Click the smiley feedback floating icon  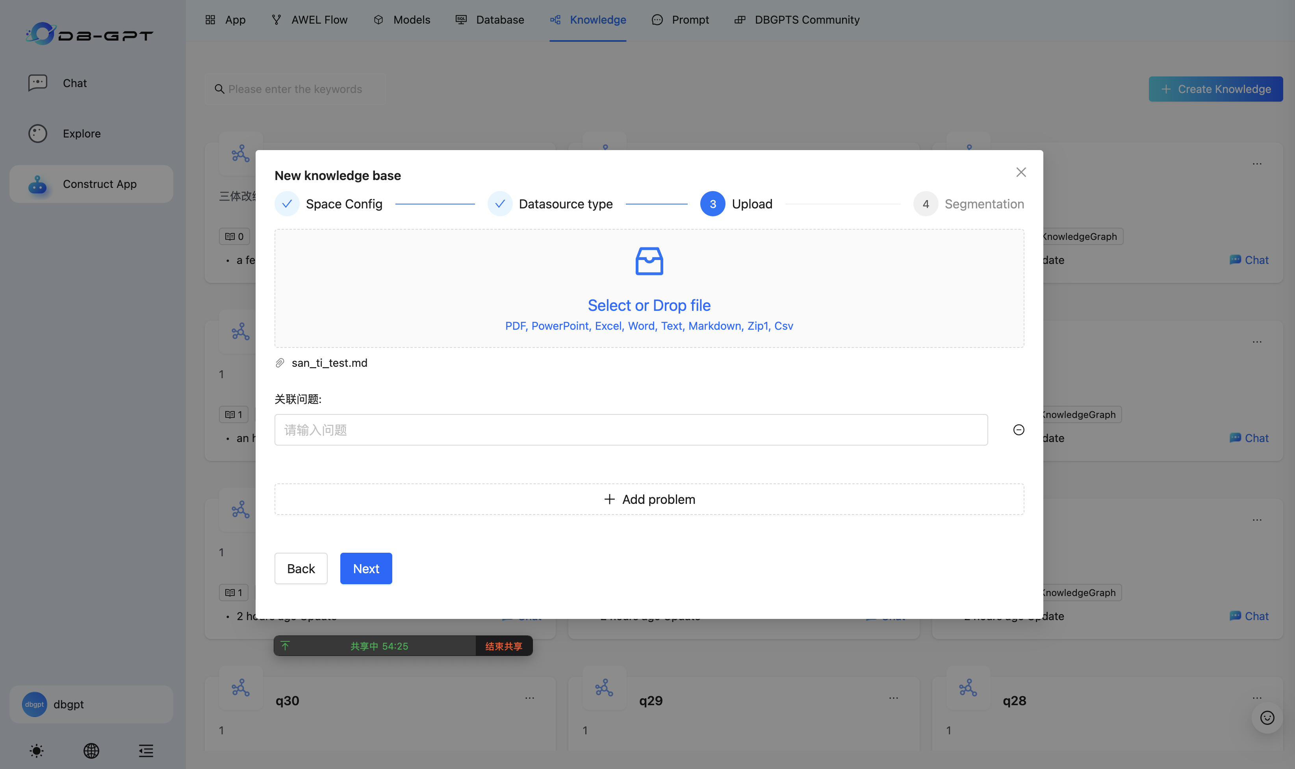(x=1267, y=718)
